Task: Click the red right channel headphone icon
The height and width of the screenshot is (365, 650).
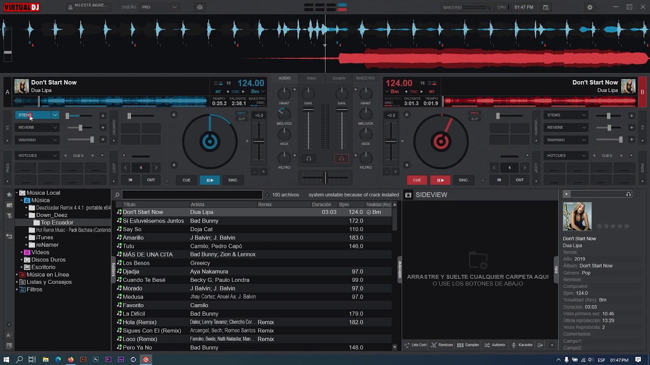Action: coord(341,159)
